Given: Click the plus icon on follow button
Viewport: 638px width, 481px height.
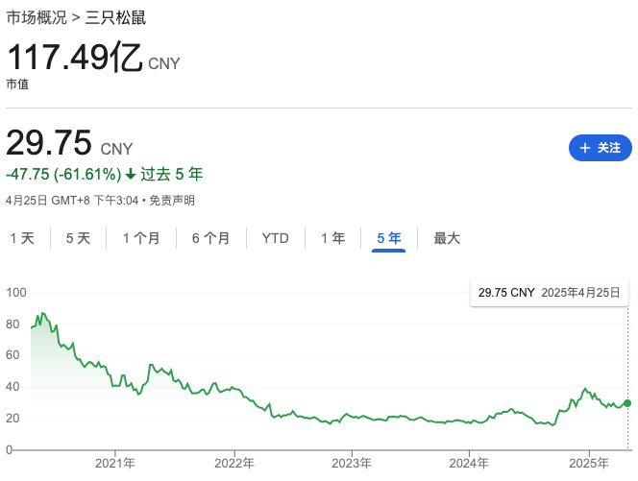Looking at the screenshot, I should click(x=585, y=148).
